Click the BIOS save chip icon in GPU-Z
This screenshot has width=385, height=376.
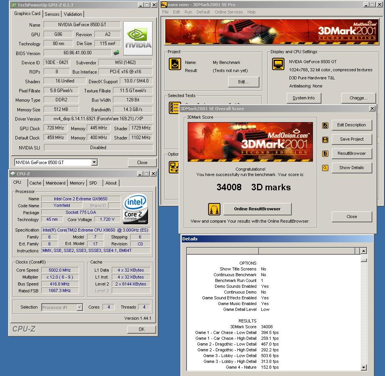pyautogui.click(x=117, y=52)
